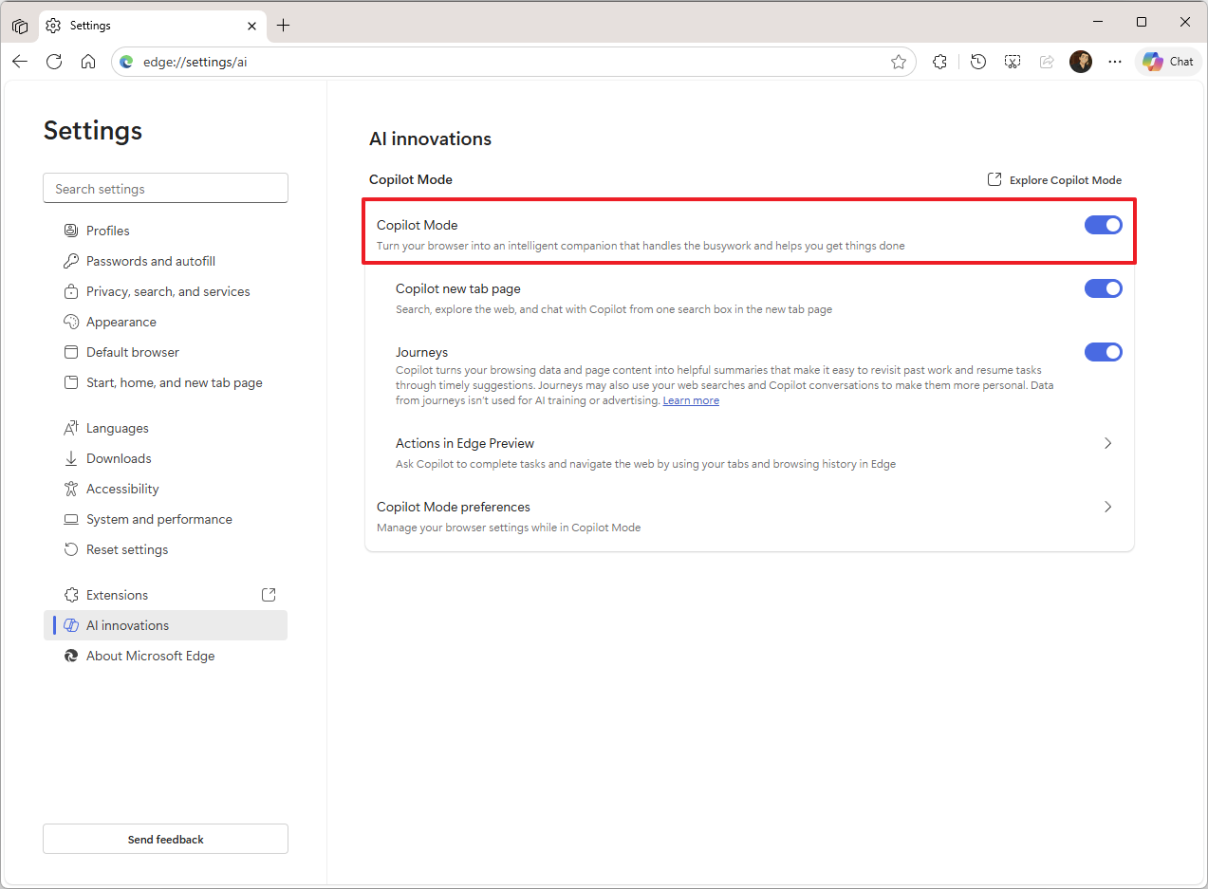
Task: Open browsing History from the toolbar
Action: [x=977, y=61]
